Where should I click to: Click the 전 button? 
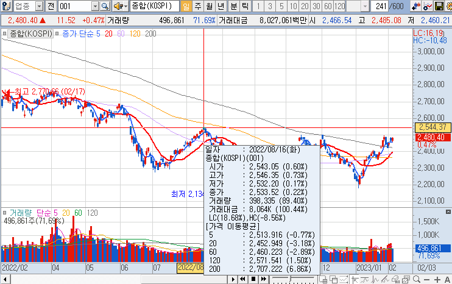click(x=51, y=6)
